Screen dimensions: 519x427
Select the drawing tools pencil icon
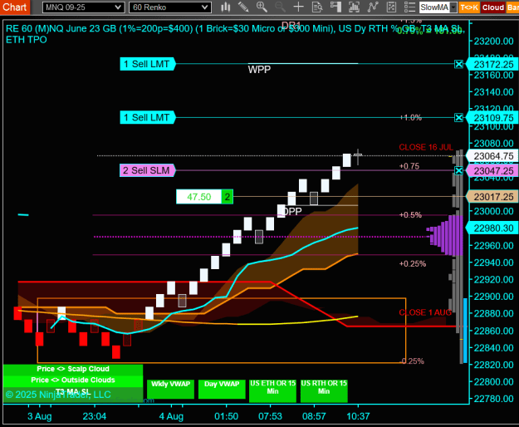tap(243, 7)
